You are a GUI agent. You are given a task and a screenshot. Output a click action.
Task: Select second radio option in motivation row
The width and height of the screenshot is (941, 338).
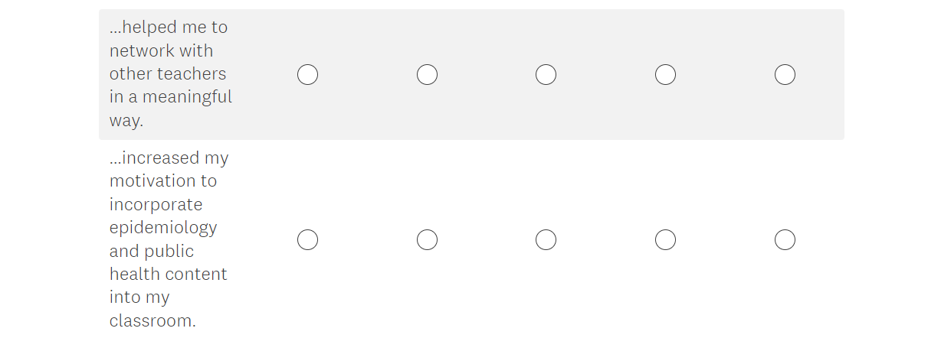coord(427,240)
